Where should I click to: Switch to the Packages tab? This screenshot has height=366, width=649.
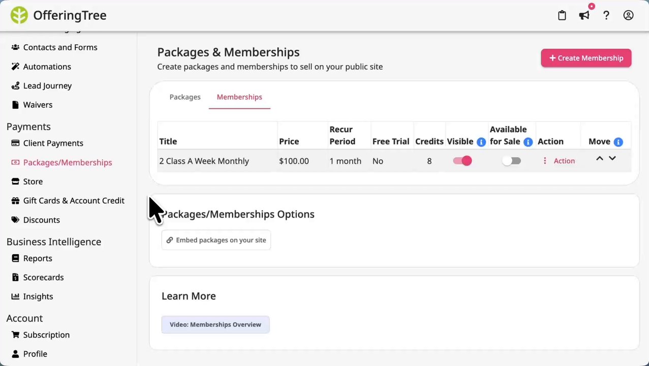tap(185, 97)
